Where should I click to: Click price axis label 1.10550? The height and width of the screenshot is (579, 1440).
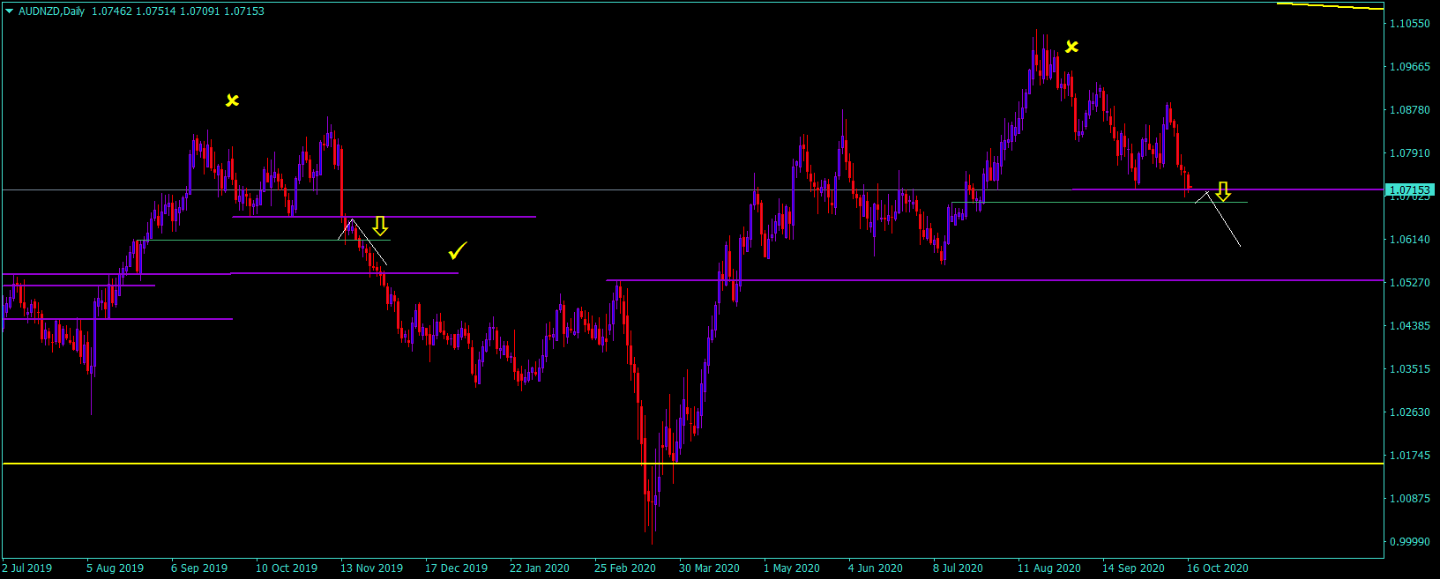coord(1410,24)
